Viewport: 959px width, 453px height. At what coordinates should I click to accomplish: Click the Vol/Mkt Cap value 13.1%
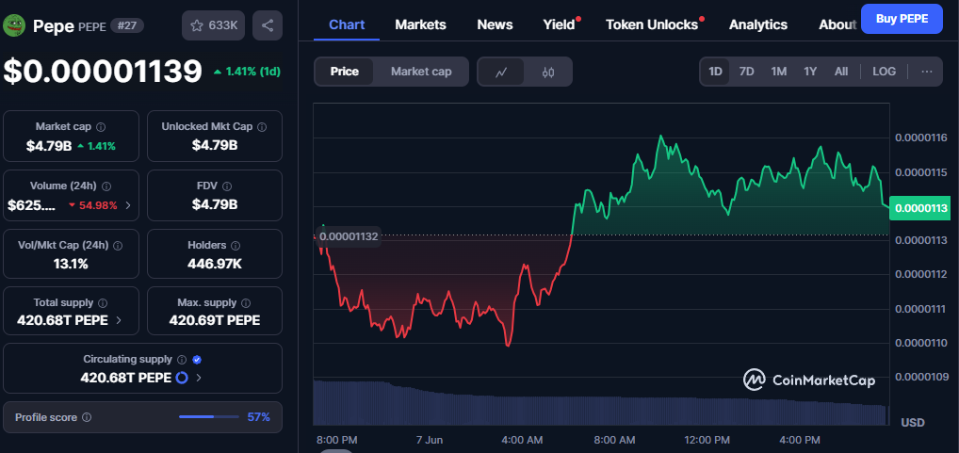(x=71, y=264)
